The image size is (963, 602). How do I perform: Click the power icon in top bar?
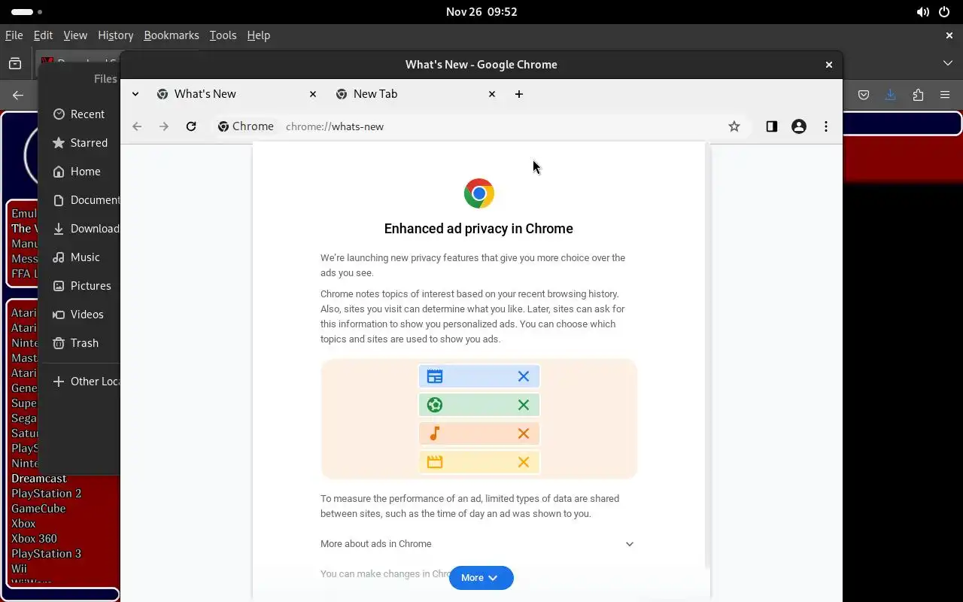943,12
